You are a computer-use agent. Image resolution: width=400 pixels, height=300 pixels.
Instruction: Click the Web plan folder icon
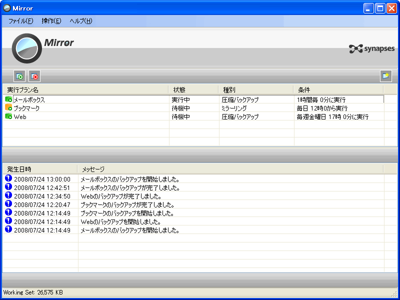pyautogui.click(x=8, y=116)
